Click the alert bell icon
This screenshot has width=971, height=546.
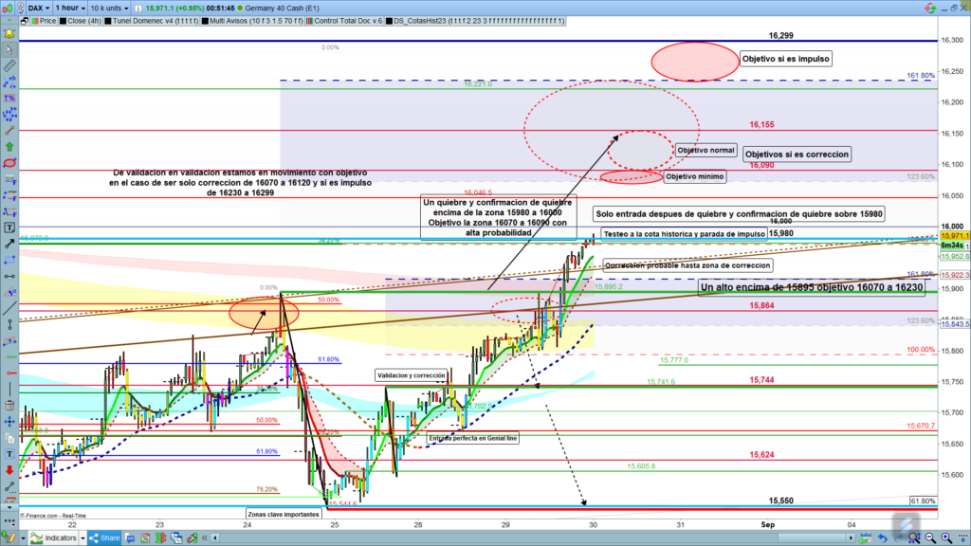tap(9, 33)
